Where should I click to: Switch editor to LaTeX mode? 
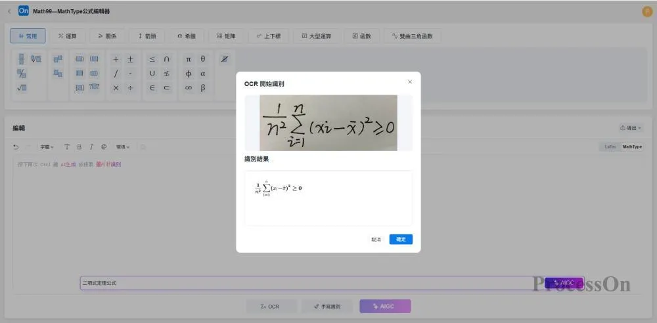(x=609, y=147)
